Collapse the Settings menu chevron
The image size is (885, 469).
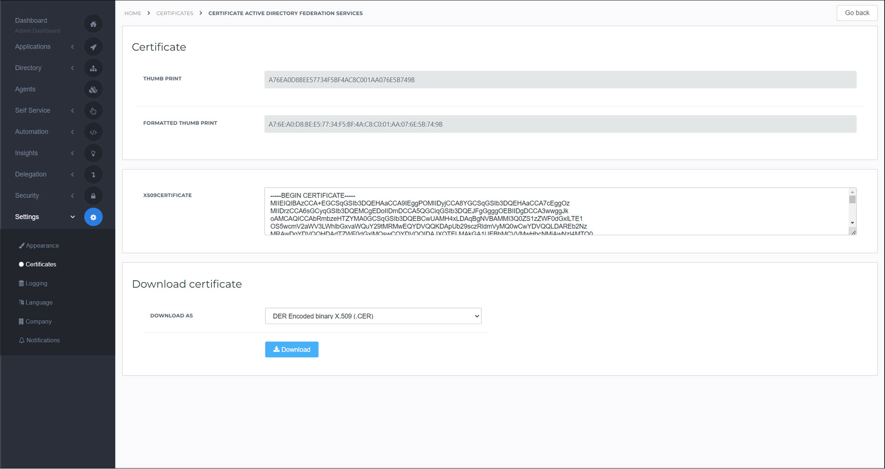pyautogui.click(x=72, y=217)
